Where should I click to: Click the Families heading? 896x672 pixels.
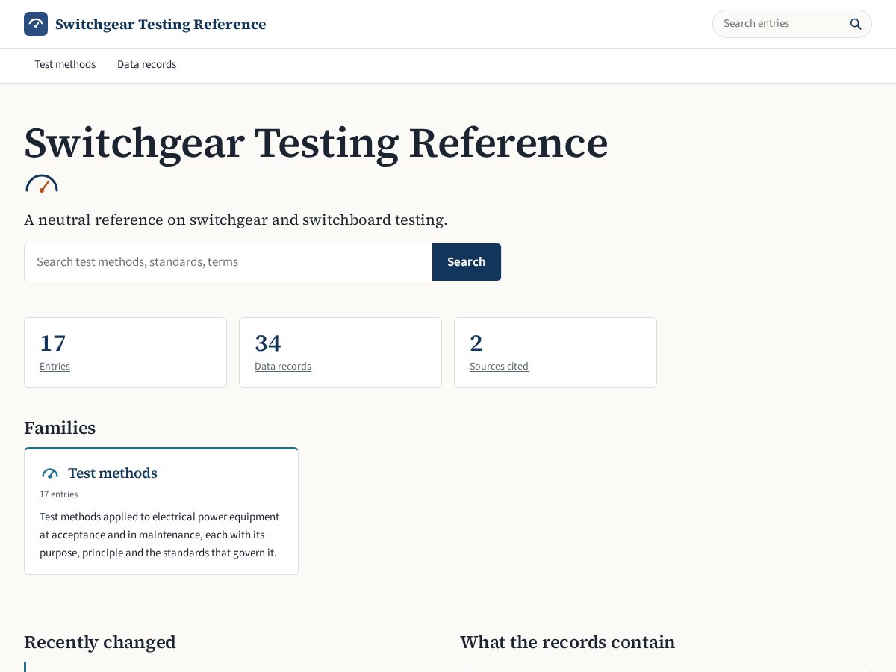60,428
